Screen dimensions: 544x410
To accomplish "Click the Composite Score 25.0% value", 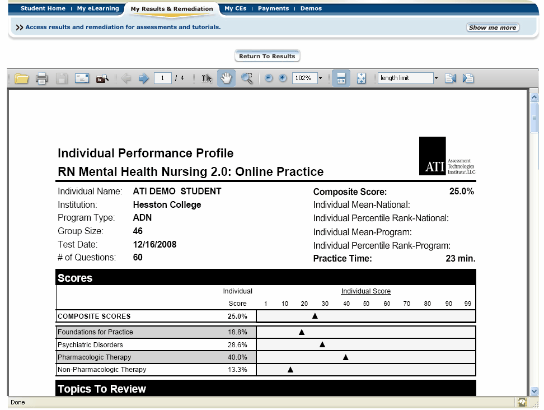I will [461, 192].
